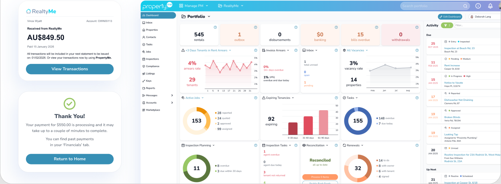Image resolution: width=501 pixels, height=184 pixels.
Task: Click the help icon on disbursements card
Action: pos(296,27)
